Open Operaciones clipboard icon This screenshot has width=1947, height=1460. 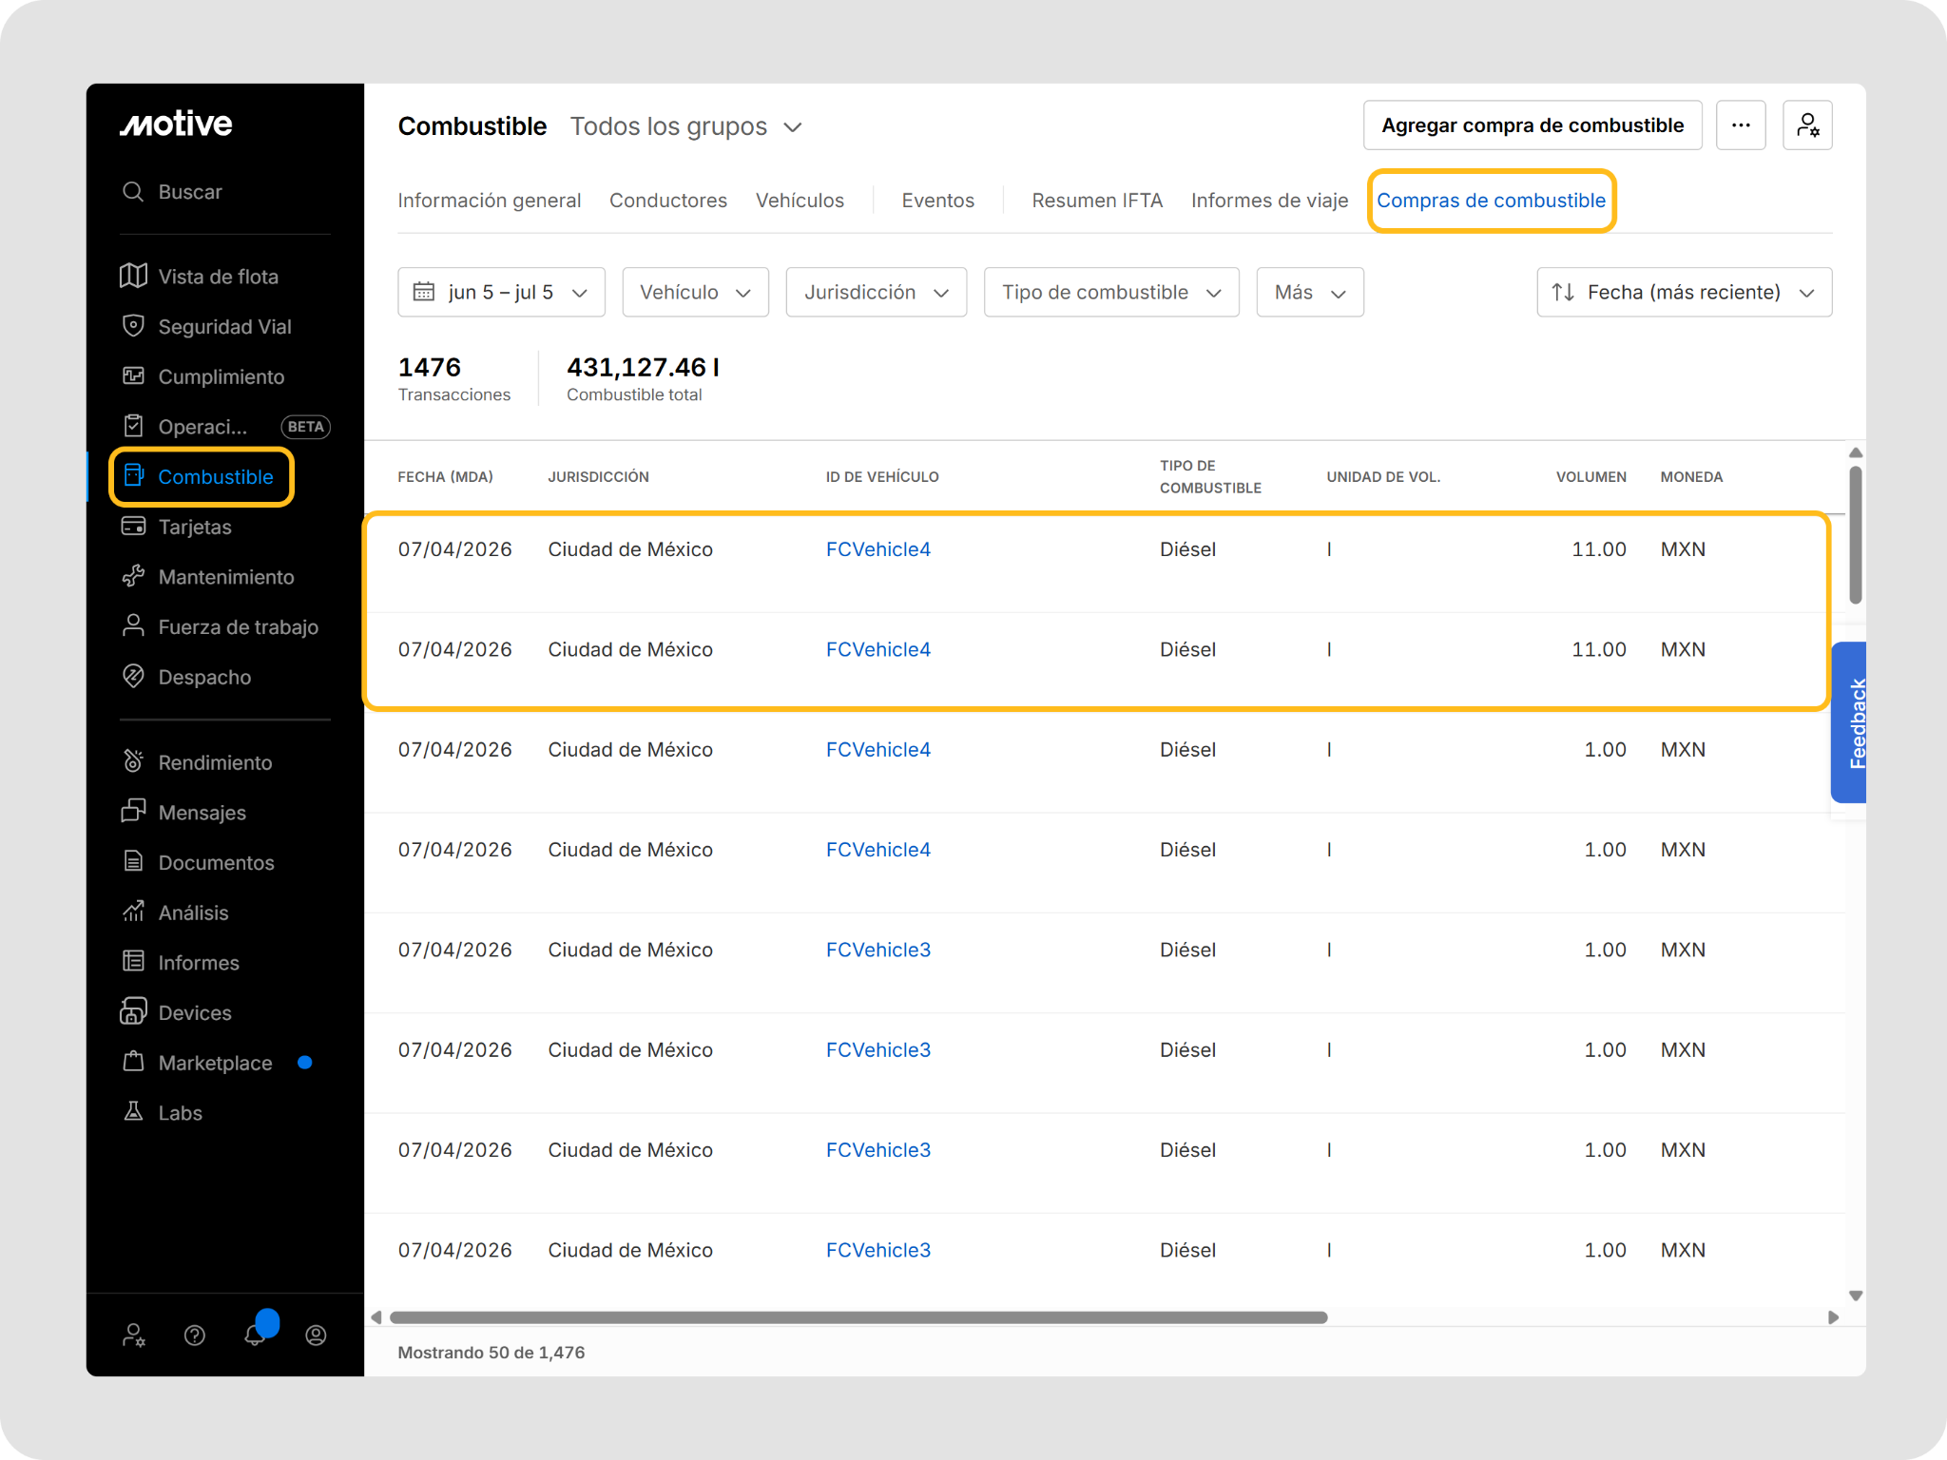[x=133, y=426]
